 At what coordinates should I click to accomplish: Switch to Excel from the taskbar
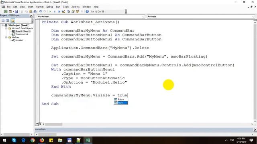[88, 140]
